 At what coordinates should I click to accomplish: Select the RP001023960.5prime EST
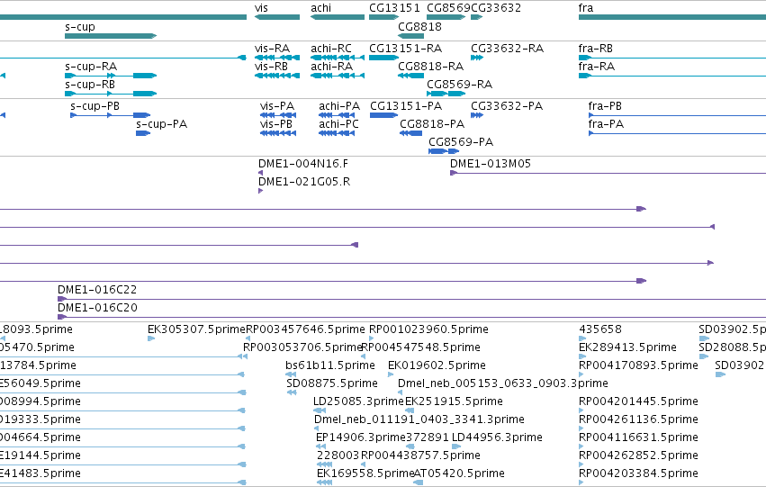coord(371,338)
